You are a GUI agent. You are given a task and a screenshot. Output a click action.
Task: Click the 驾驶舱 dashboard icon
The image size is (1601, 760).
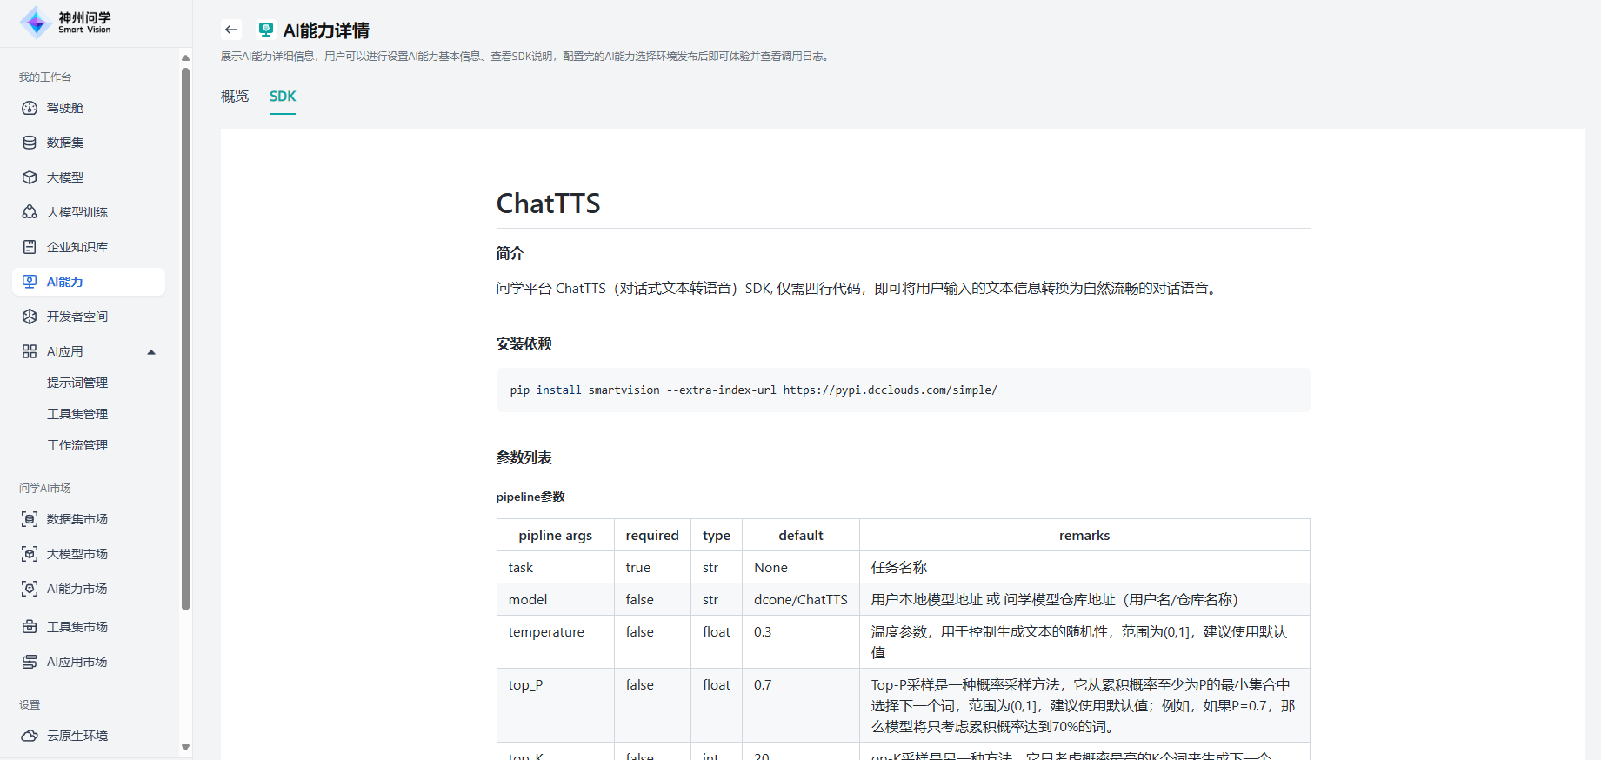30,108
